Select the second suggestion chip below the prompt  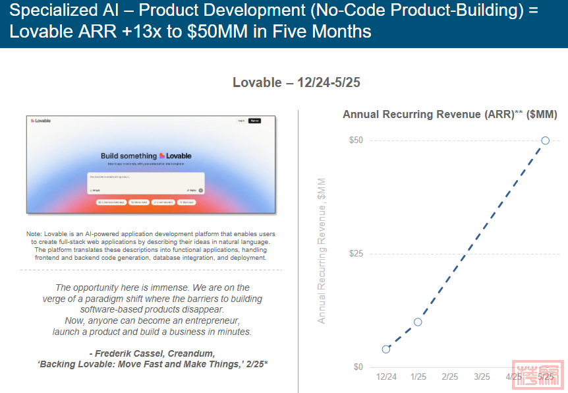[138, 202]
